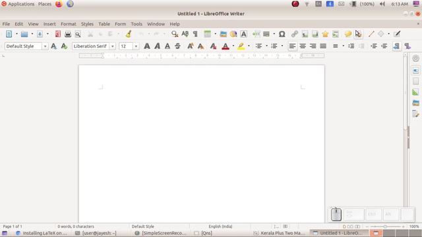This screenshot has width=422, height=237.
Task: Open recent documents arrow next to Open
Action: pos(32,34)
